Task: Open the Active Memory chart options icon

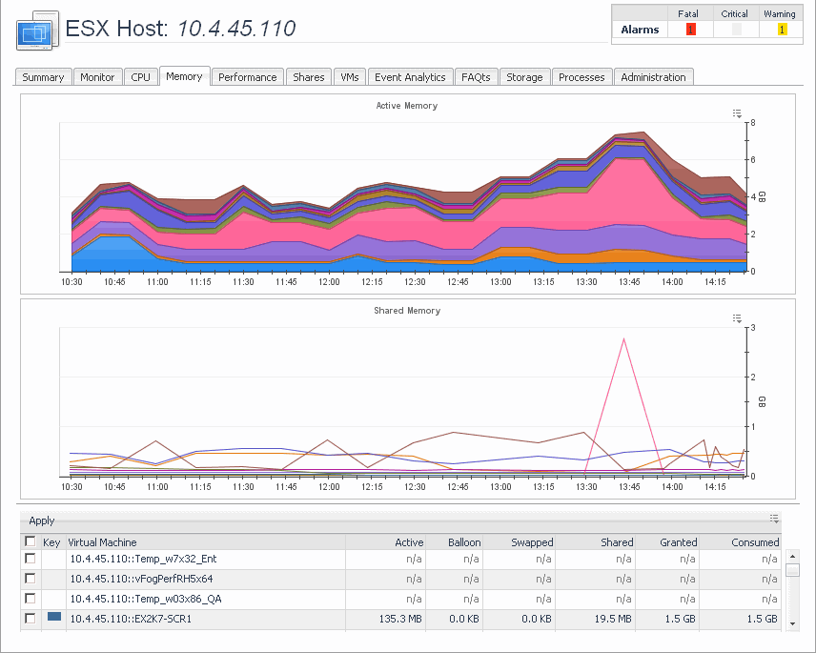Action: point(737,113)
